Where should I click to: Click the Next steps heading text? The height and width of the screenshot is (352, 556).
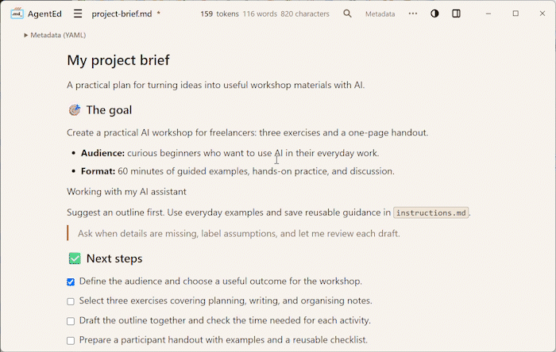pyautogui.click(x=114, y=258)
